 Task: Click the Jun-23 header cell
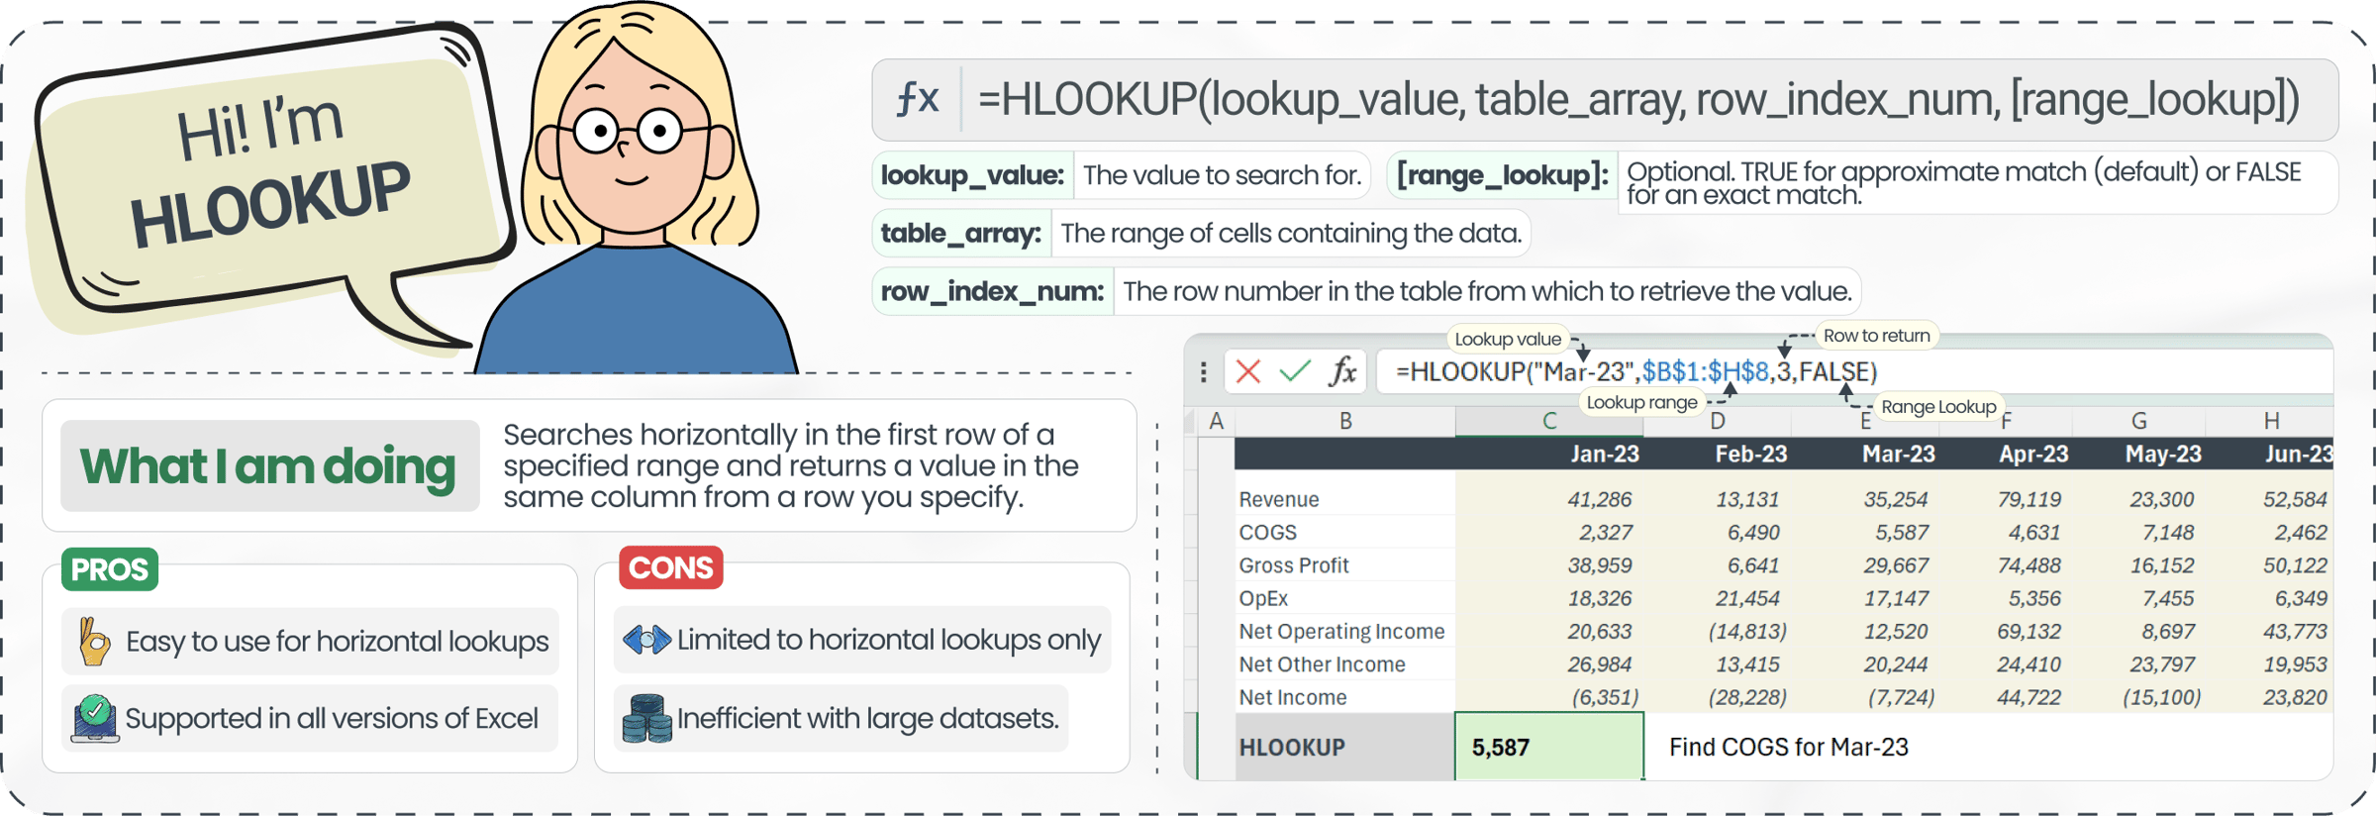[2270, 454]
